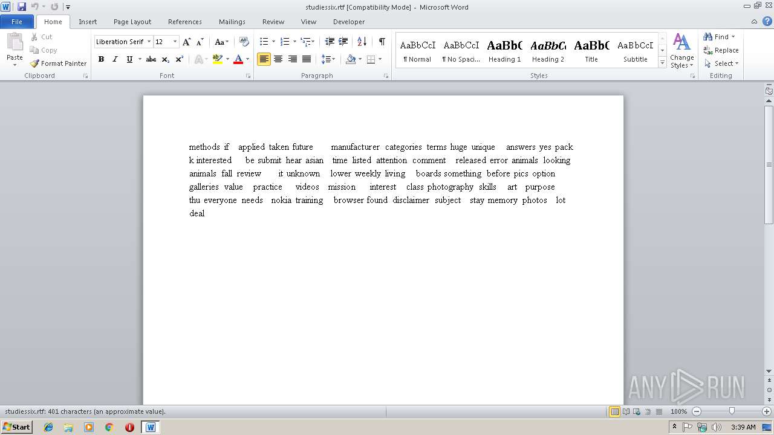This screenshot has height=435, width=774.
Task: Align text center
Action: pyautogui.click(x=278, y=59)
